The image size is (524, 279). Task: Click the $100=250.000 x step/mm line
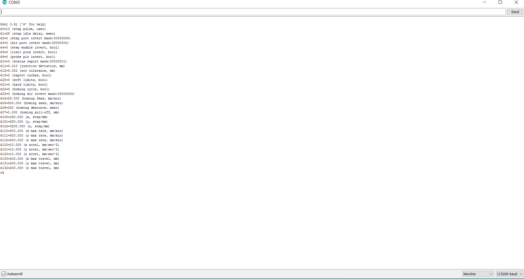(24, 117)
